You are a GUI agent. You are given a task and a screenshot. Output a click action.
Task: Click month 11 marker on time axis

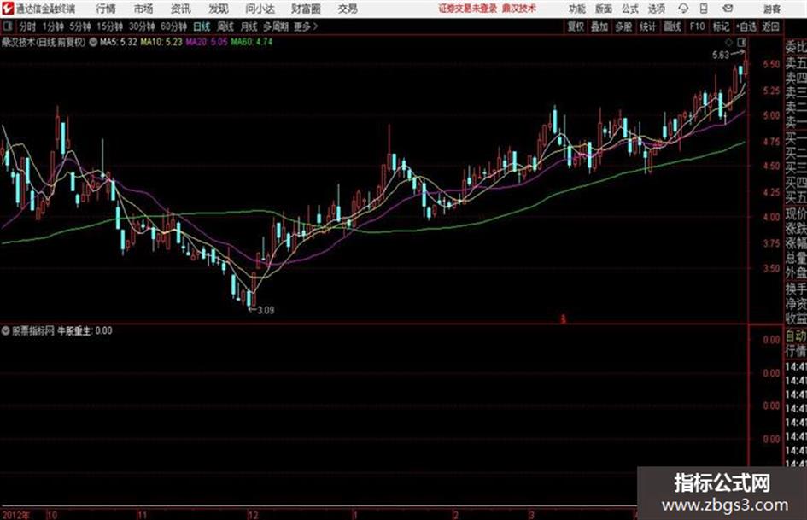coord(142,514)
